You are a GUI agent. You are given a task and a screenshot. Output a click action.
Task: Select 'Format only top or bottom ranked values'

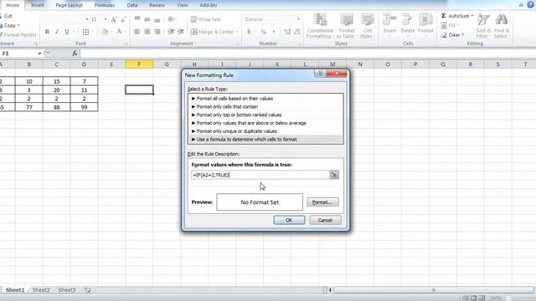(265, 115)
